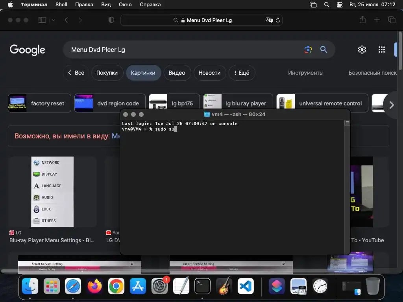The height and width of the screenshot is (302, 403).
Task: Expand the Ещё dropdown
Action: click(242, 73)
